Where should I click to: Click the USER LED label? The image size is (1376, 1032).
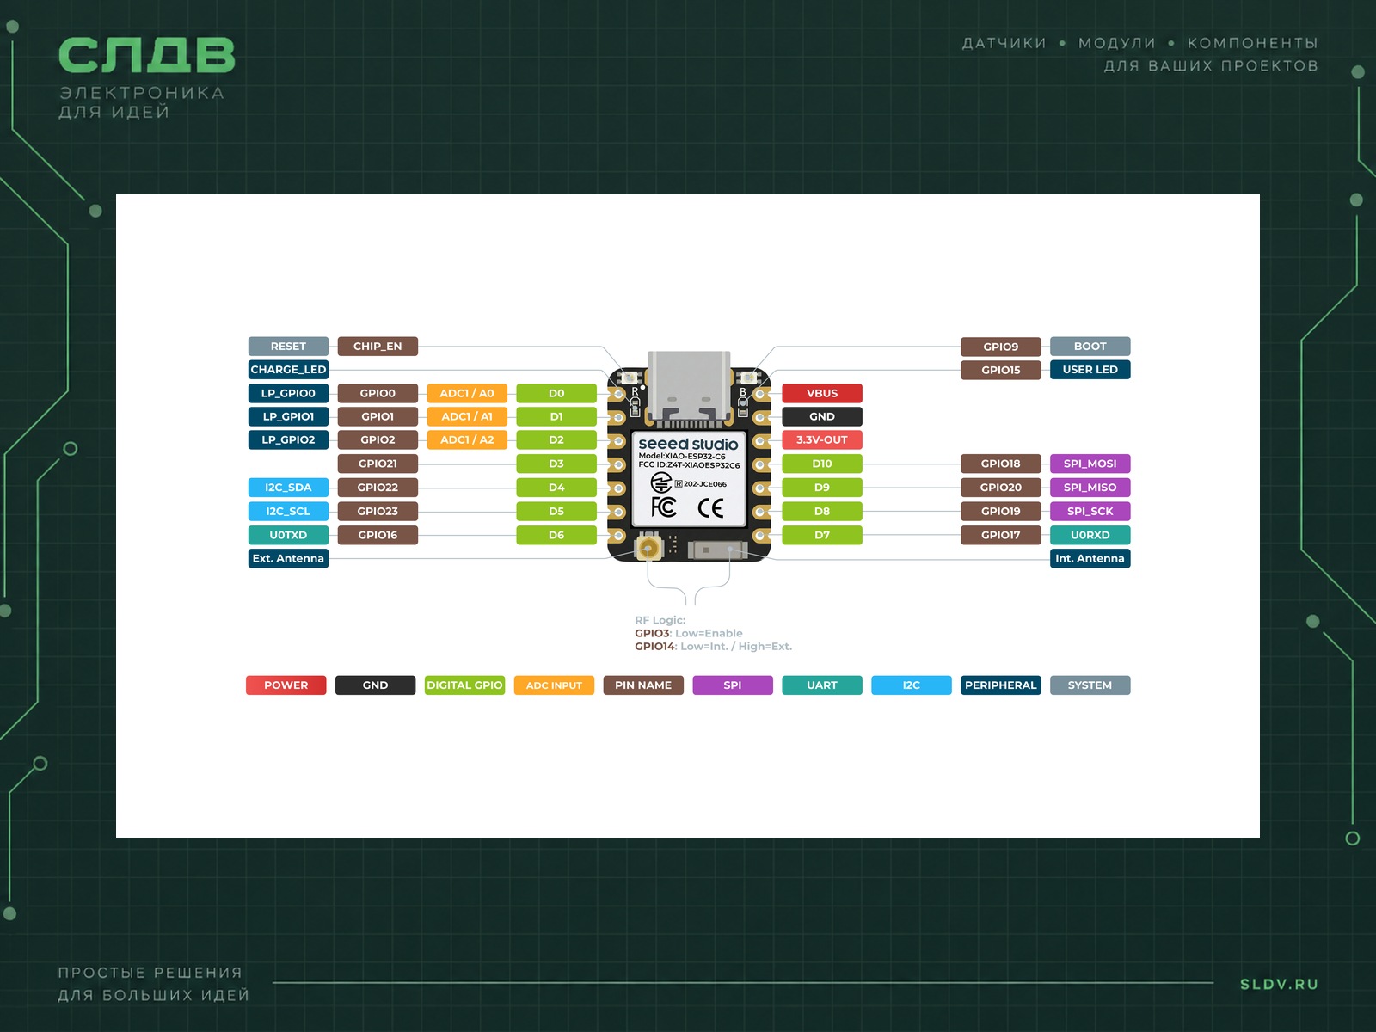(1090, 370)
